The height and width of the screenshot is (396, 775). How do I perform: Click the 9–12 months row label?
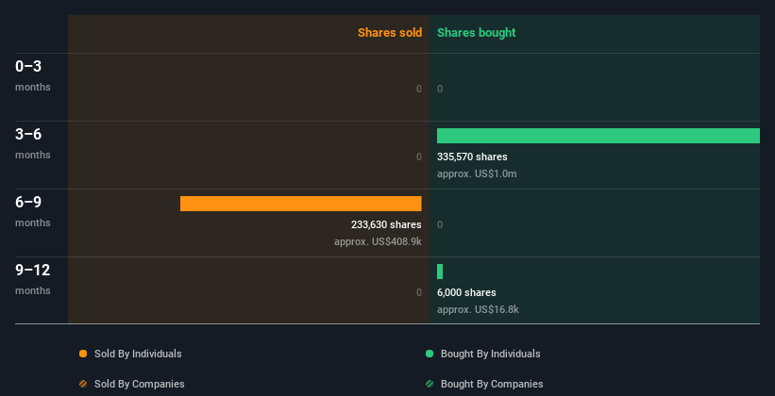coord(33,280)
